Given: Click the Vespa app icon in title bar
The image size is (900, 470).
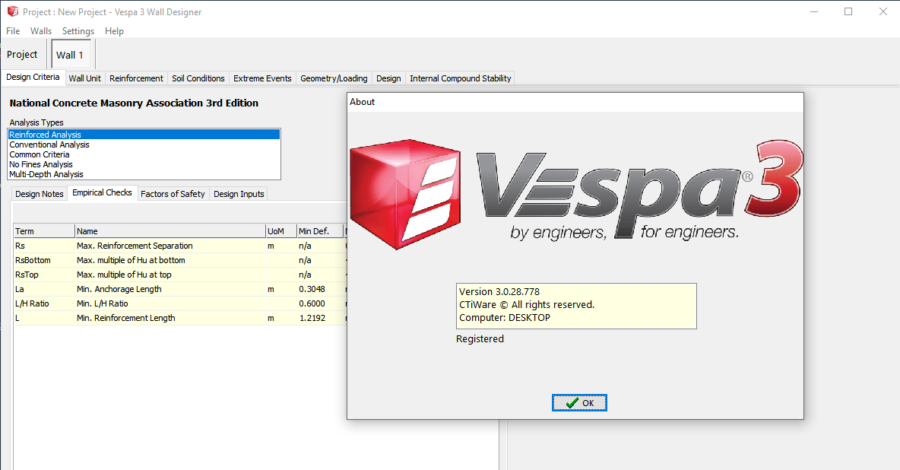Looking at the screenshot, I should coord(13,11).
